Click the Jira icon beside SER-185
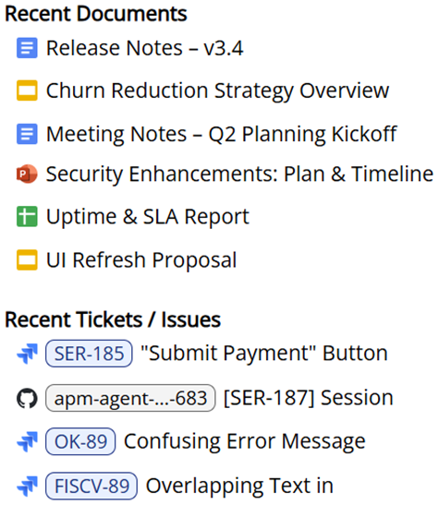This screenshot has height=505, width=439. tap(27, 354)
